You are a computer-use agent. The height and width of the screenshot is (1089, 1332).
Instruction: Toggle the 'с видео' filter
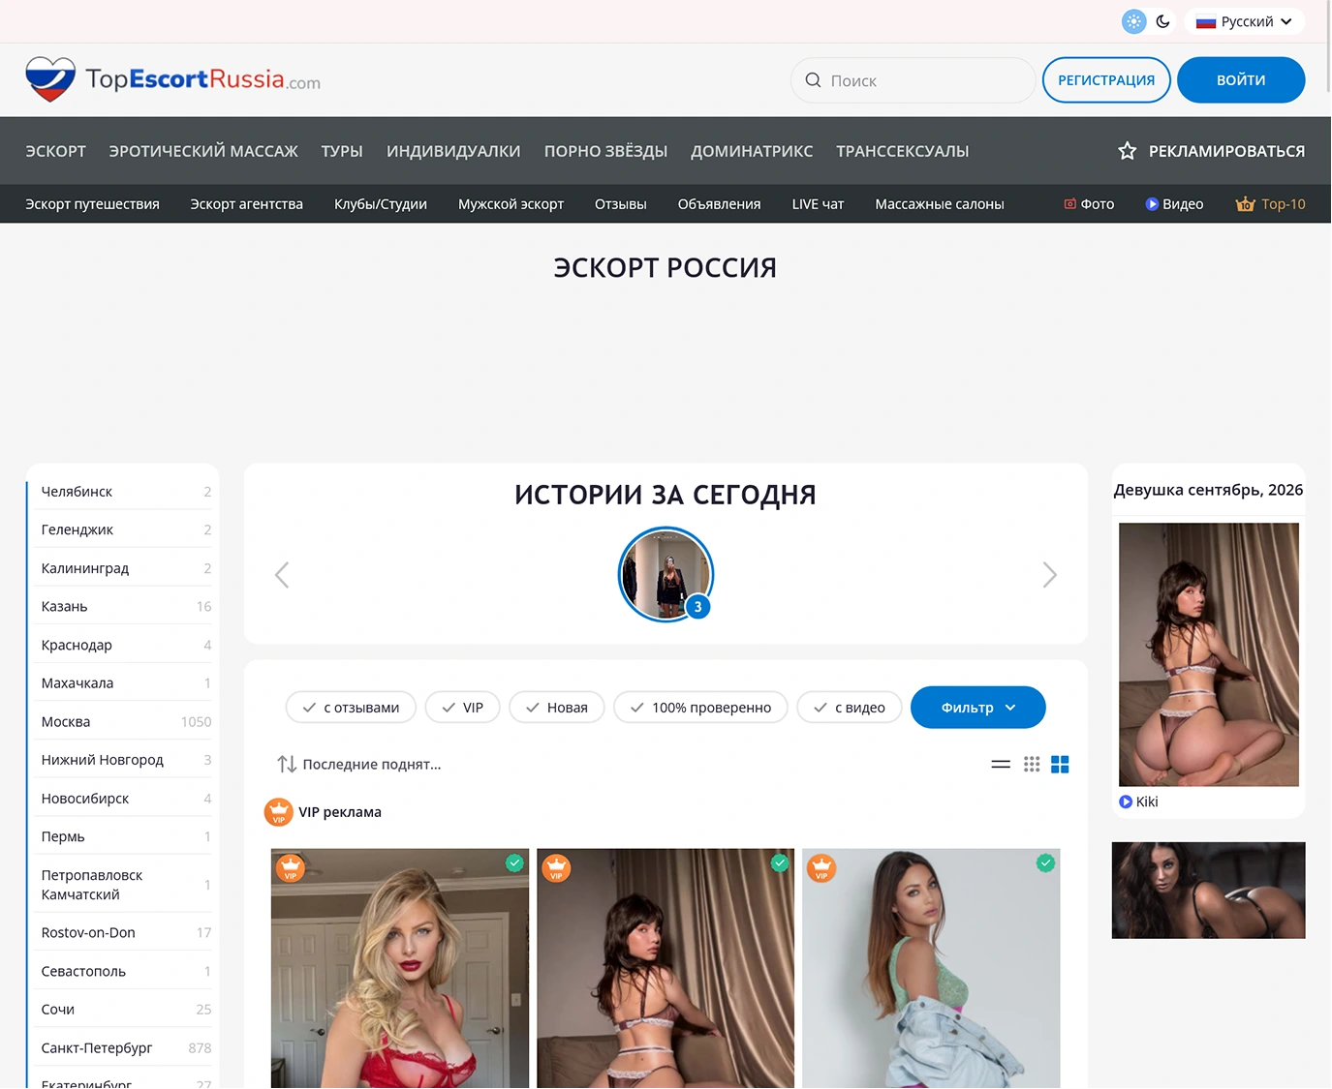click(850, 708)
